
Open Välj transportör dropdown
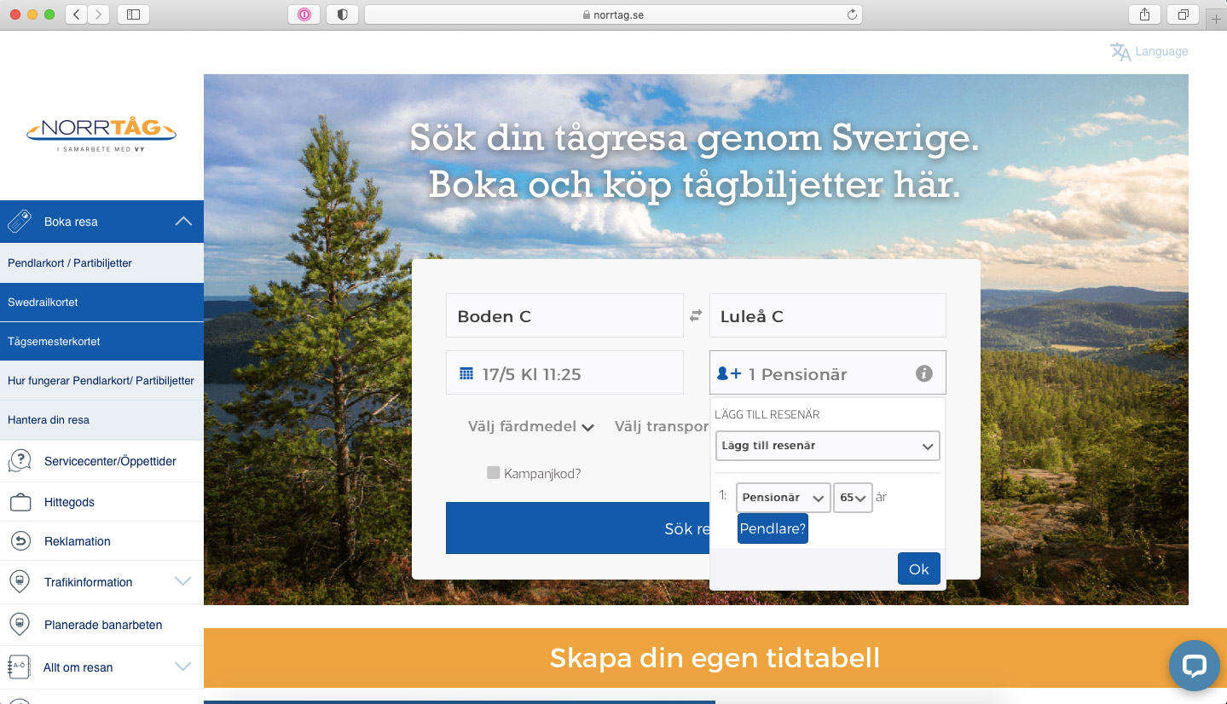coord(662,426)
